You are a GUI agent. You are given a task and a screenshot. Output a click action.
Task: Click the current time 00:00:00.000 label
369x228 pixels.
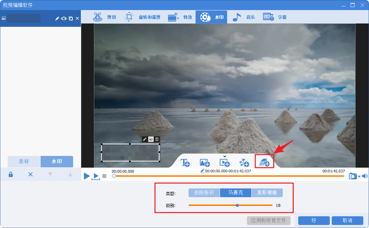coord(123,171)
